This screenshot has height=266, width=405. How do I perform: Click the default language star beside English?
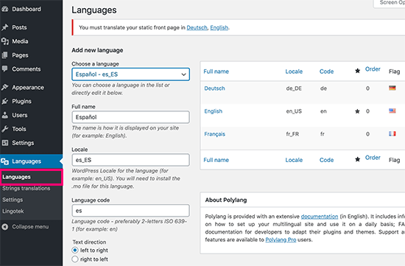coord(357,111)
